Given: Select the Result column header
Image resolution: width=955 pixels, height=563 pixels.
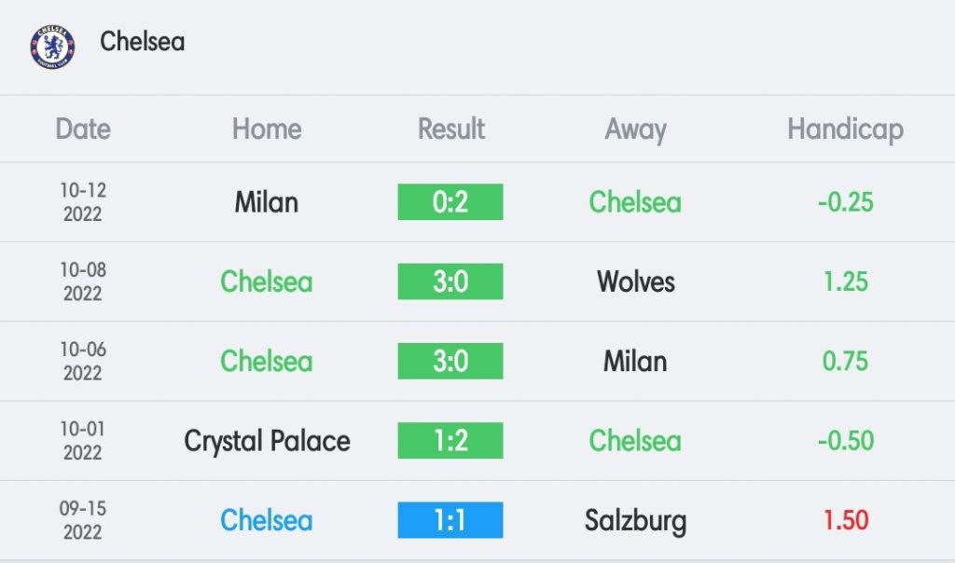Looking at the screenshot, I should click(450, 129).
